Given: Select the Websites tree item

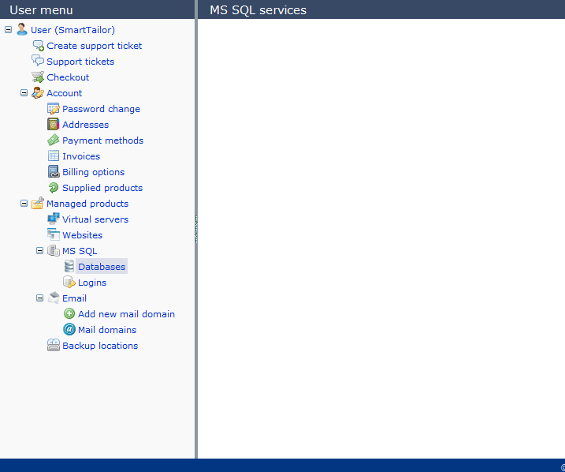Looking at the screenshot, I should 82,235.
